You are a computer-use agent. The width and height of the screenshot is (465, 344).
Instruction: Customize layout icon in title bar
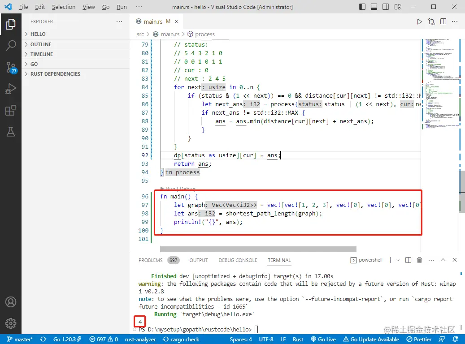point(398,7)
